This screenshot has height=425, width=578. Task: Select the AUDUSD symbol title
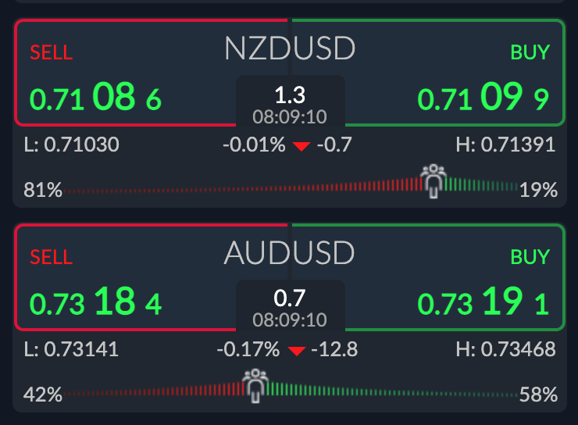pos(289,253)
